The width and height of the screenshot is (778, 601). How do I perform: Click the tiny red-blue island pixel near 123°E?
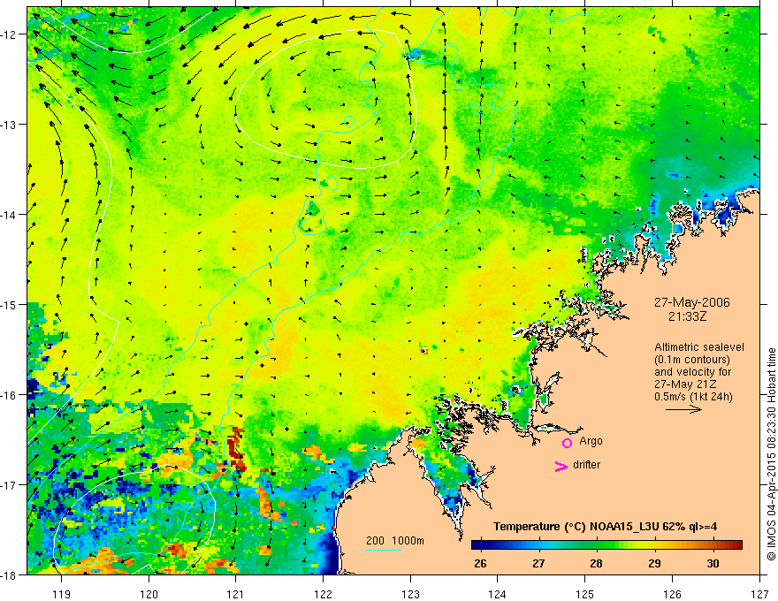click(x=424, y=350)
